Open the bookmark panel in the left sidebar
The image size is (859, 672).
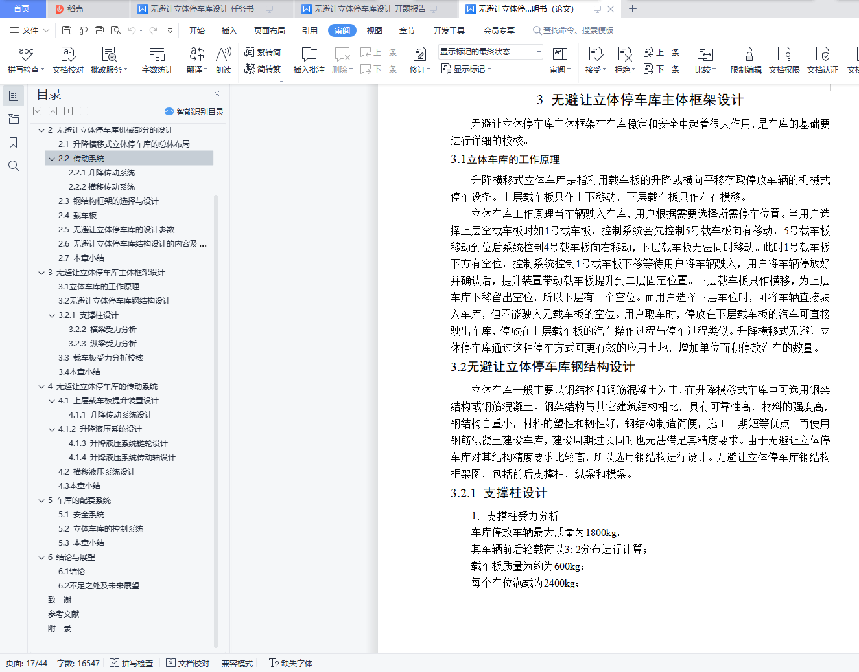tap(13, 142)
